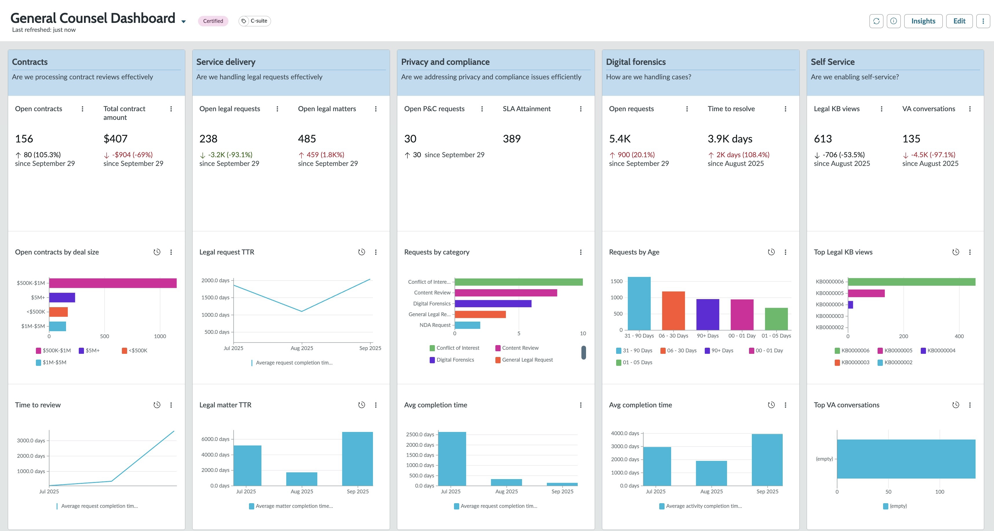994x531 pixels.
Task: Toggle 31 - 90 Days legend item
Action: coord(634,350)
